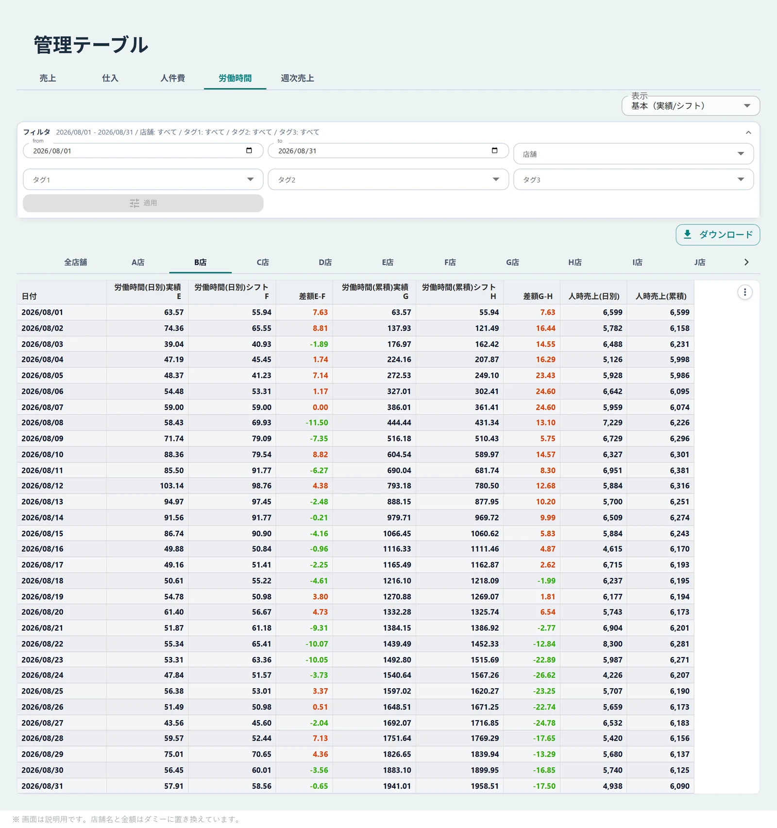Click the -11.50 difference cell
Screen dimensions: 777x828
point(304,422)
